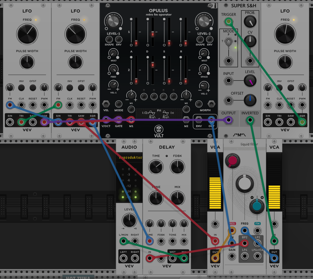Viewport: 313px width, 279px height.
Task: Toggle OFST button on second LFO
Action: (x=81, y=88)
